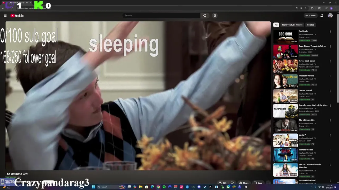The image size is (339, 190).
Task: Dislike the video with thumbs down
Action: point(232,183)
